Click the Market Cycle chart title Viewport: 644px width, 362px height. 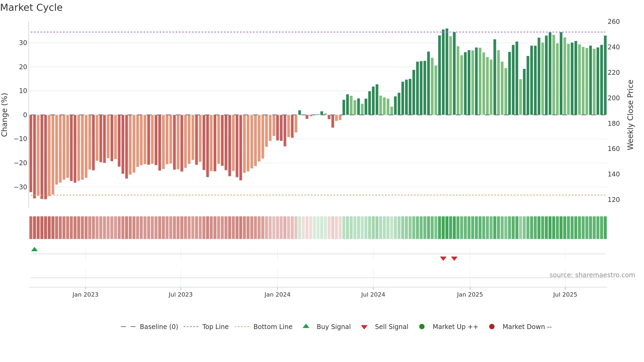click(31, 8)
